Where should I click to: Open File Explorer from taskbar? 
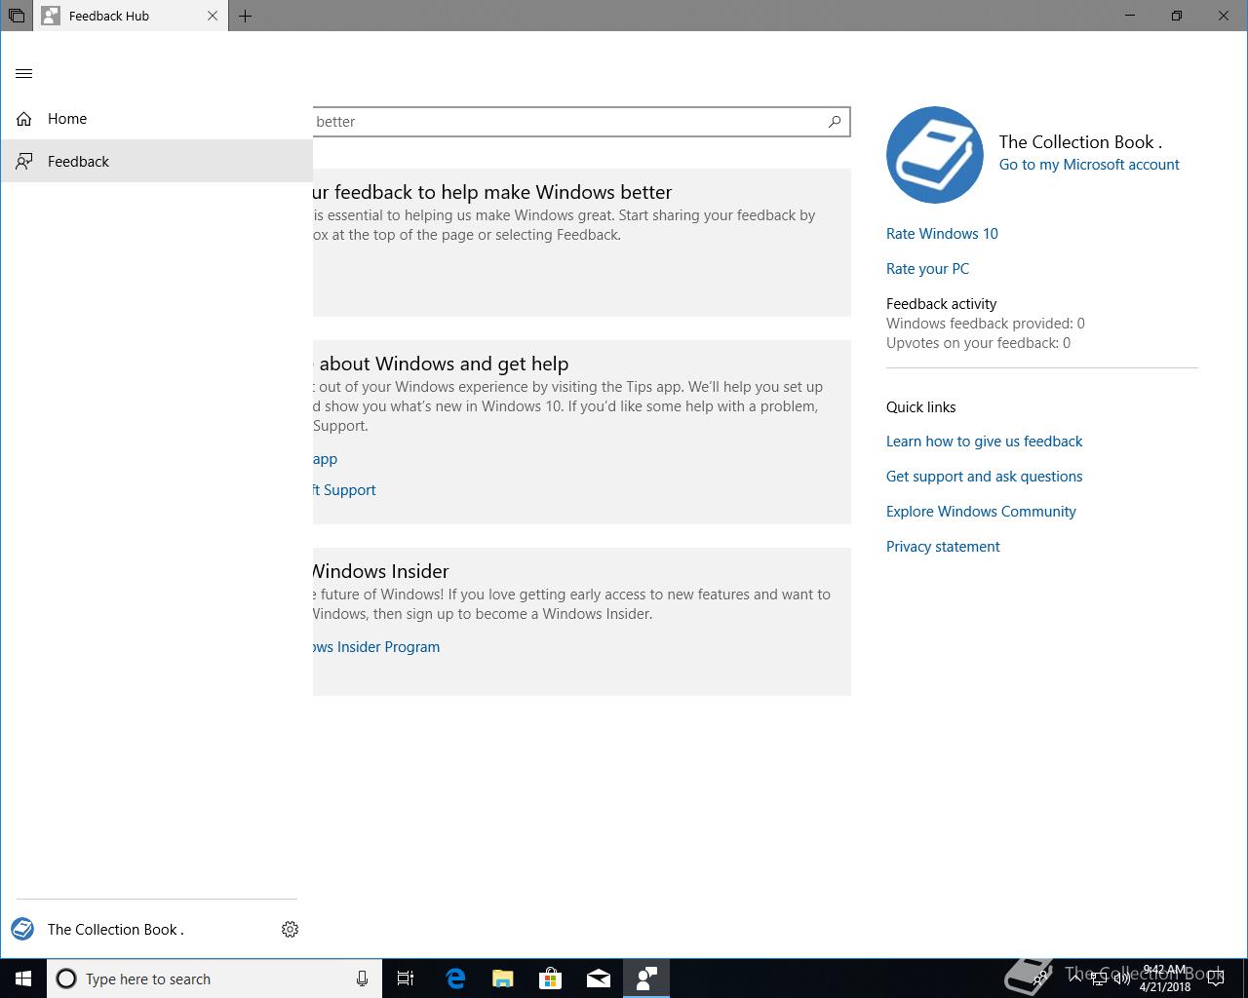502,979
